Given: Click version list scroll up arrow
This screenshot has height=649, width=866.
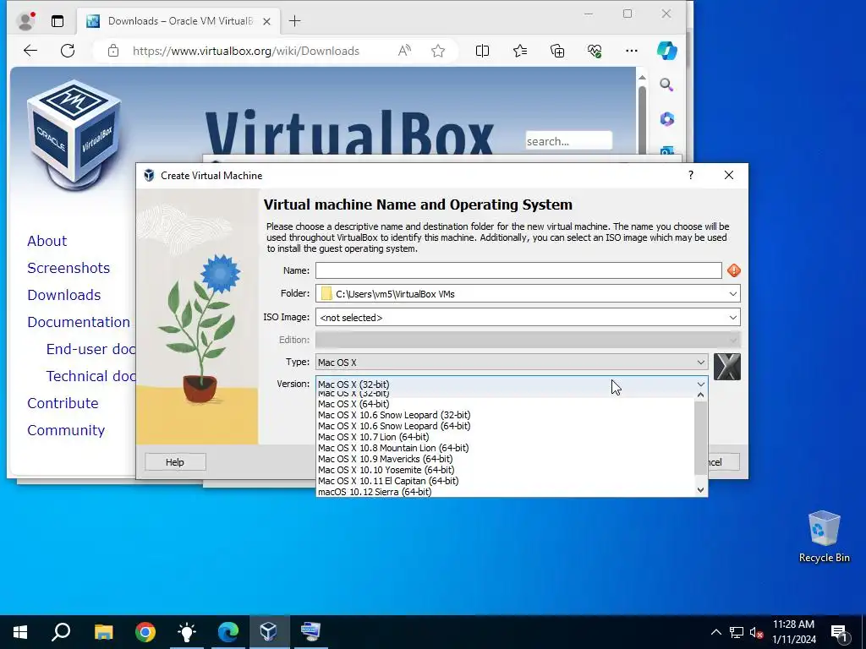Looking at the screenshot, I should pyautogui.click(x=700, y=395).
